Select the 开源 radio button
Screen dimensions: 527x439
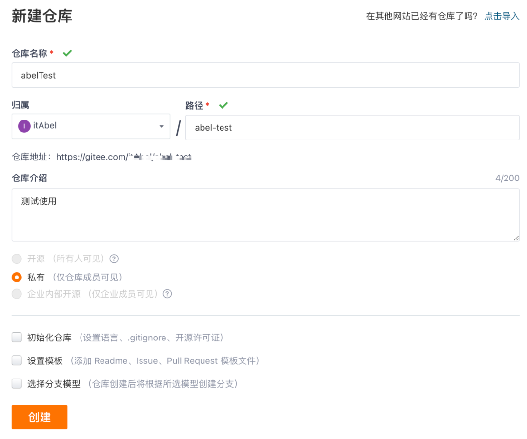click(17, 259)
